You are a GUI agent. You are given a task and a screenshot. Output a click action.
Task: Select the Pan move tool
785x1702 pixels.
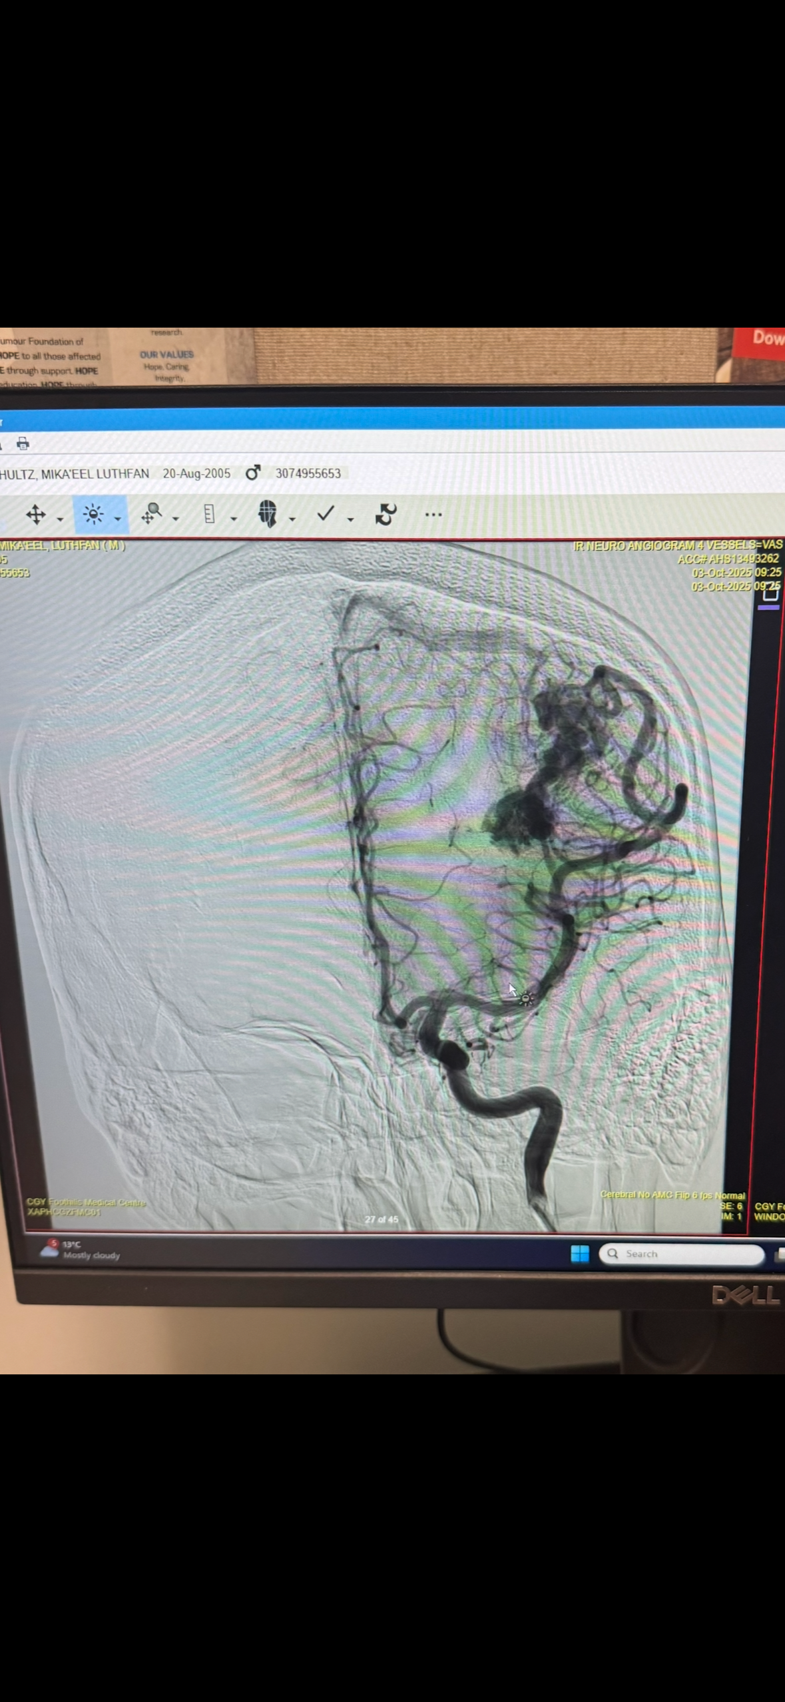point(36,514)
